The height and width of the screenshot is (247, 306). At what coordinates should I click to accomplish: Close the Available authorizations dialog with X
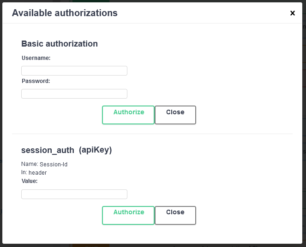click(292, 13)
